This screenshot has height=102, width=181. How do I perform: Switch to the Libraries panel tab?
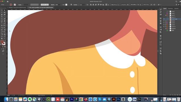pos(176,8)
